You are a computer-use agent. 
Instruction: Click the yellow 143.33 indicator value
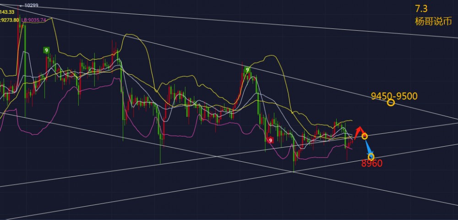(7, 12)
